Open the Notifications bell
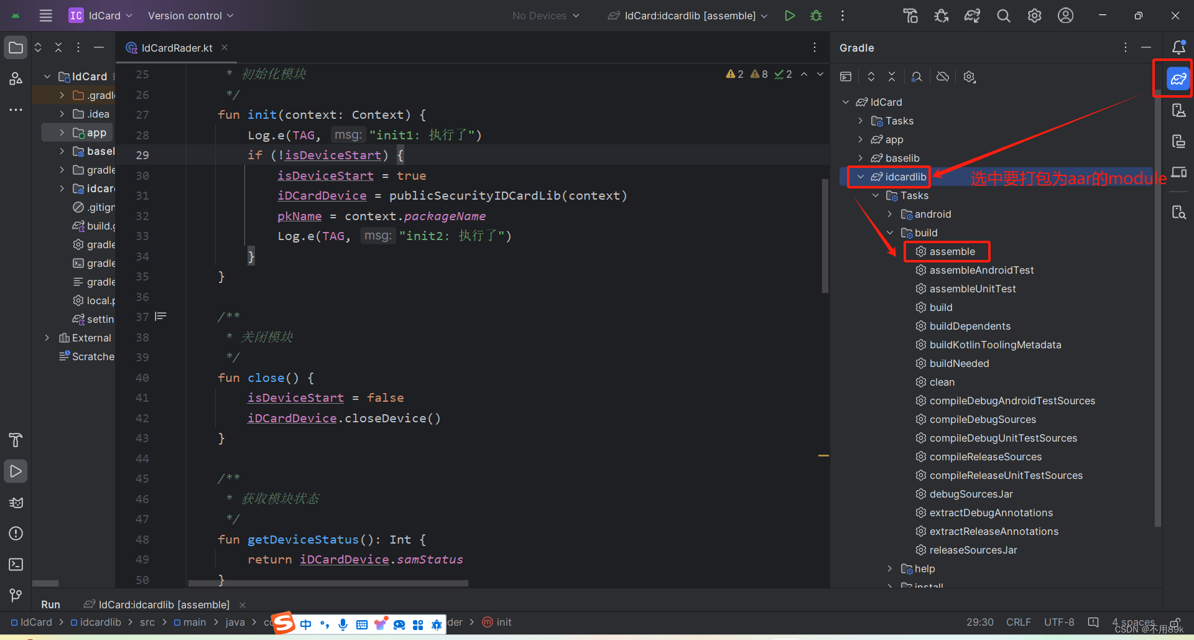The width and height of the screenshot is (1194, 640). coord(1179,47)
